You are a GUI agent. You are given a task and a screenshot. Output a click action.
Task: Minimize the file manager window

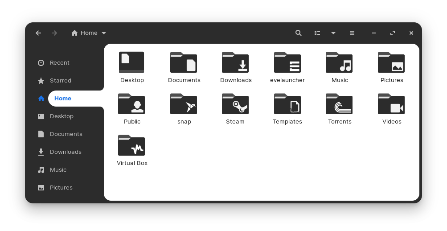tap(374, 33)
